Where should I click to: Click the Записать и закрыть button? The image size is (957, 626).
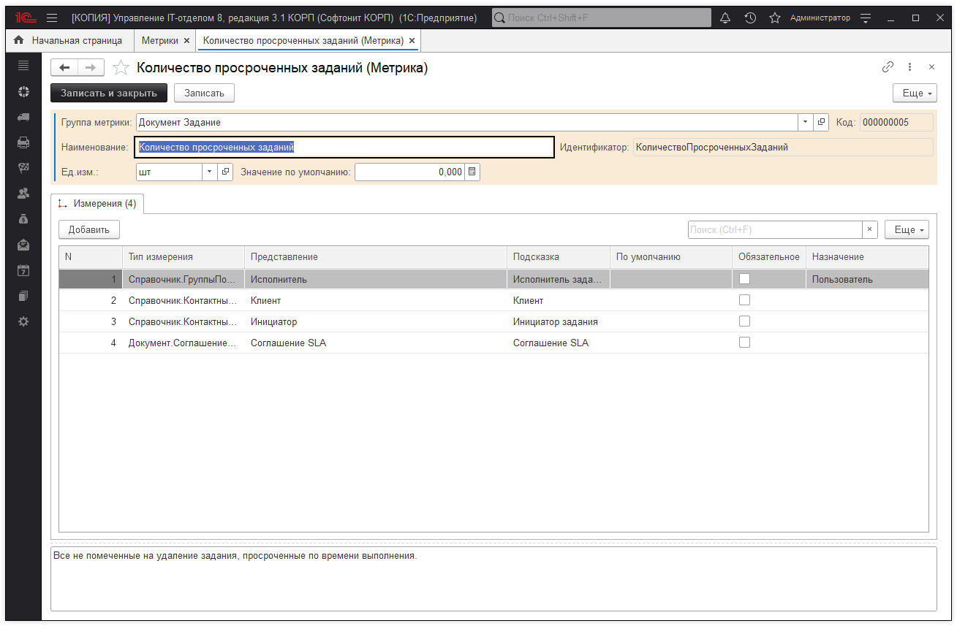point(109,93)
